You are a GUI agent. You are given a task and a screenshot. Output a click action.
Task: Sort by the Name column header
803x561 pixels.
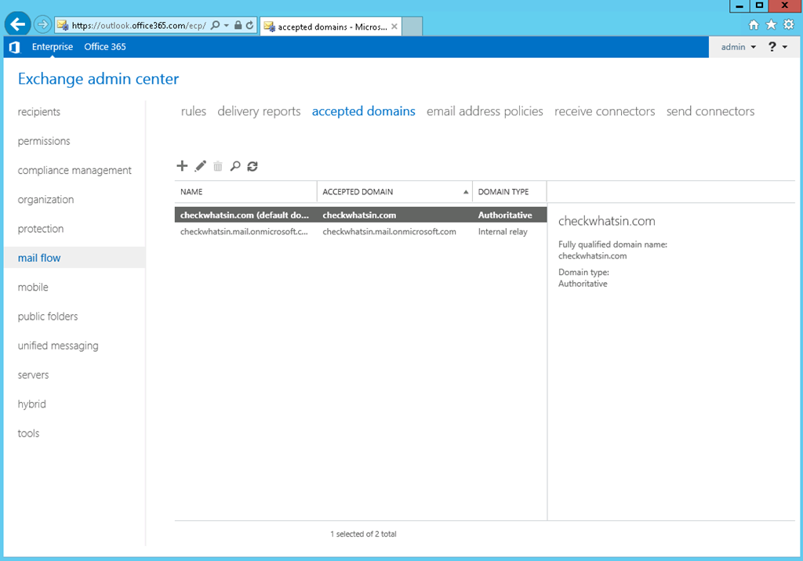click(x=245, y=192)
